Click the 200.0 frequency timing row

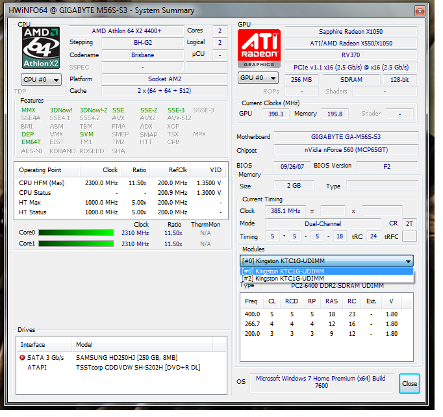pos(326,333)
